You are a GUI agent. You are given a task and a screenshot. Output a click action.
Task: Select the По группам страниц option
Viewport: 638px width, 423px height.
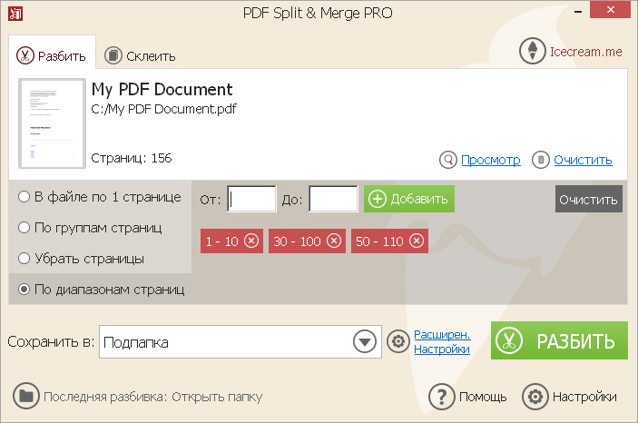[90, 228]
